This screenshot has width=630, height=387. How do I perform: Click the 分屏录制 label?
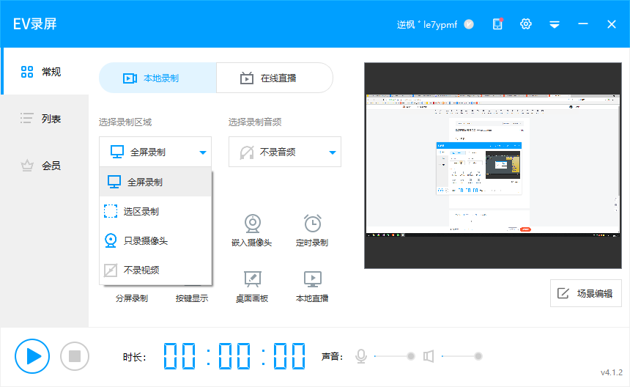(132, 298)
